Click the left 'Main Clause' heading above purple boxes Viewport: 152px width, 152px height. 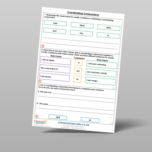(56, 56)
